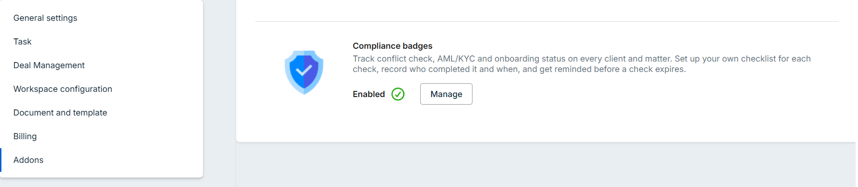Select Document and template settings

(60, 113)
